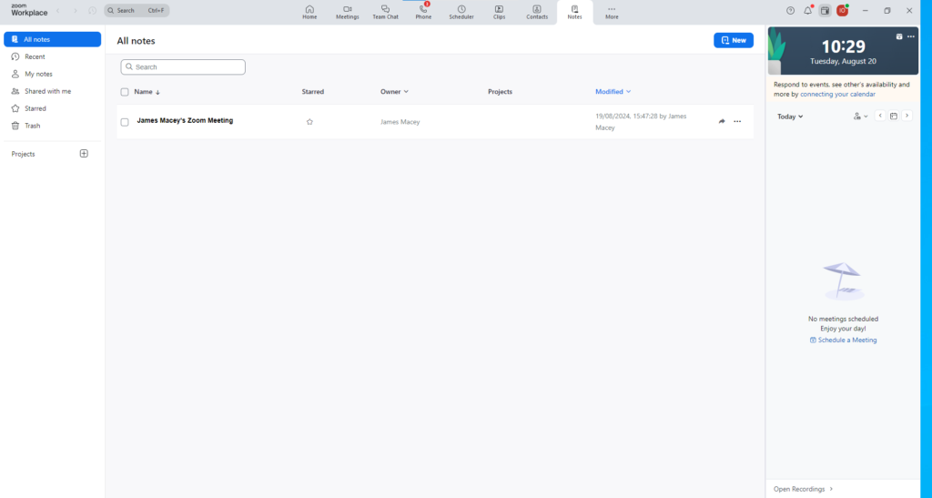Open the three-dot options menu for the note row
Viewport: 932px width, 498px height.
737,122
